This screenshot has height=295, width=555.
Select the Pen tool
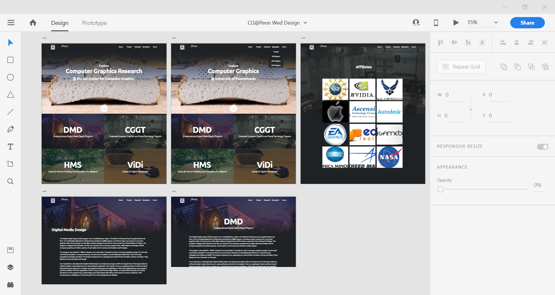10,129
